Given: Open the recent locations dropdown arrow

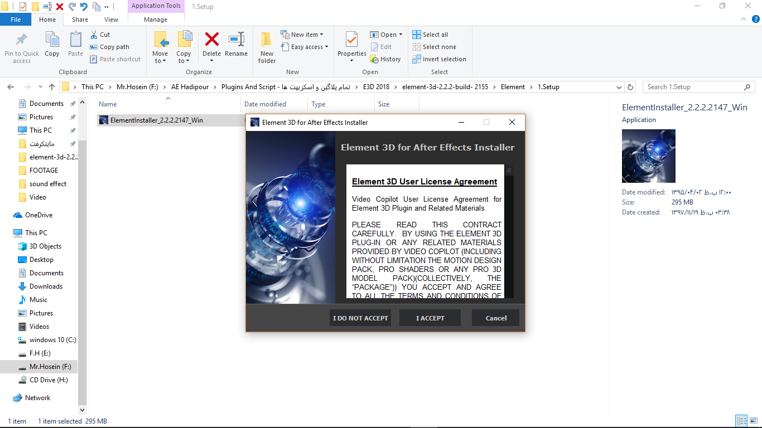Looking at the screenshot, I should [40, 87].
